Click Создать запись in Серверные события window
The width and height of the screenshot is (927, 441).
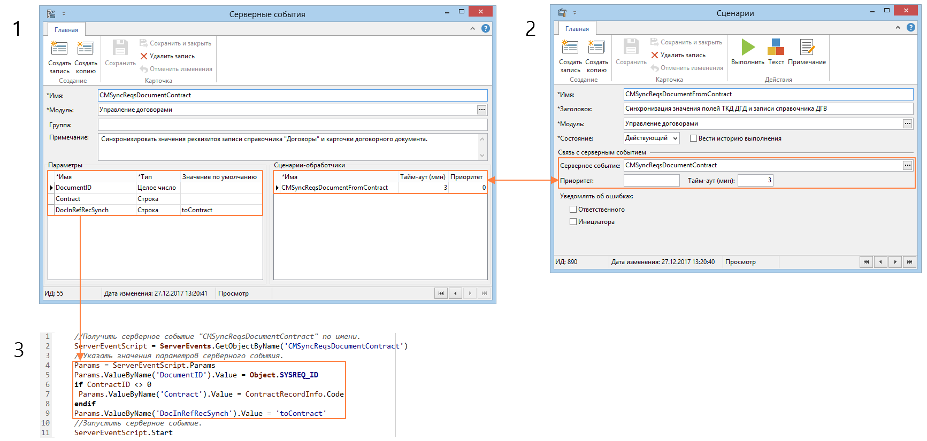click(x=59, y=57)
